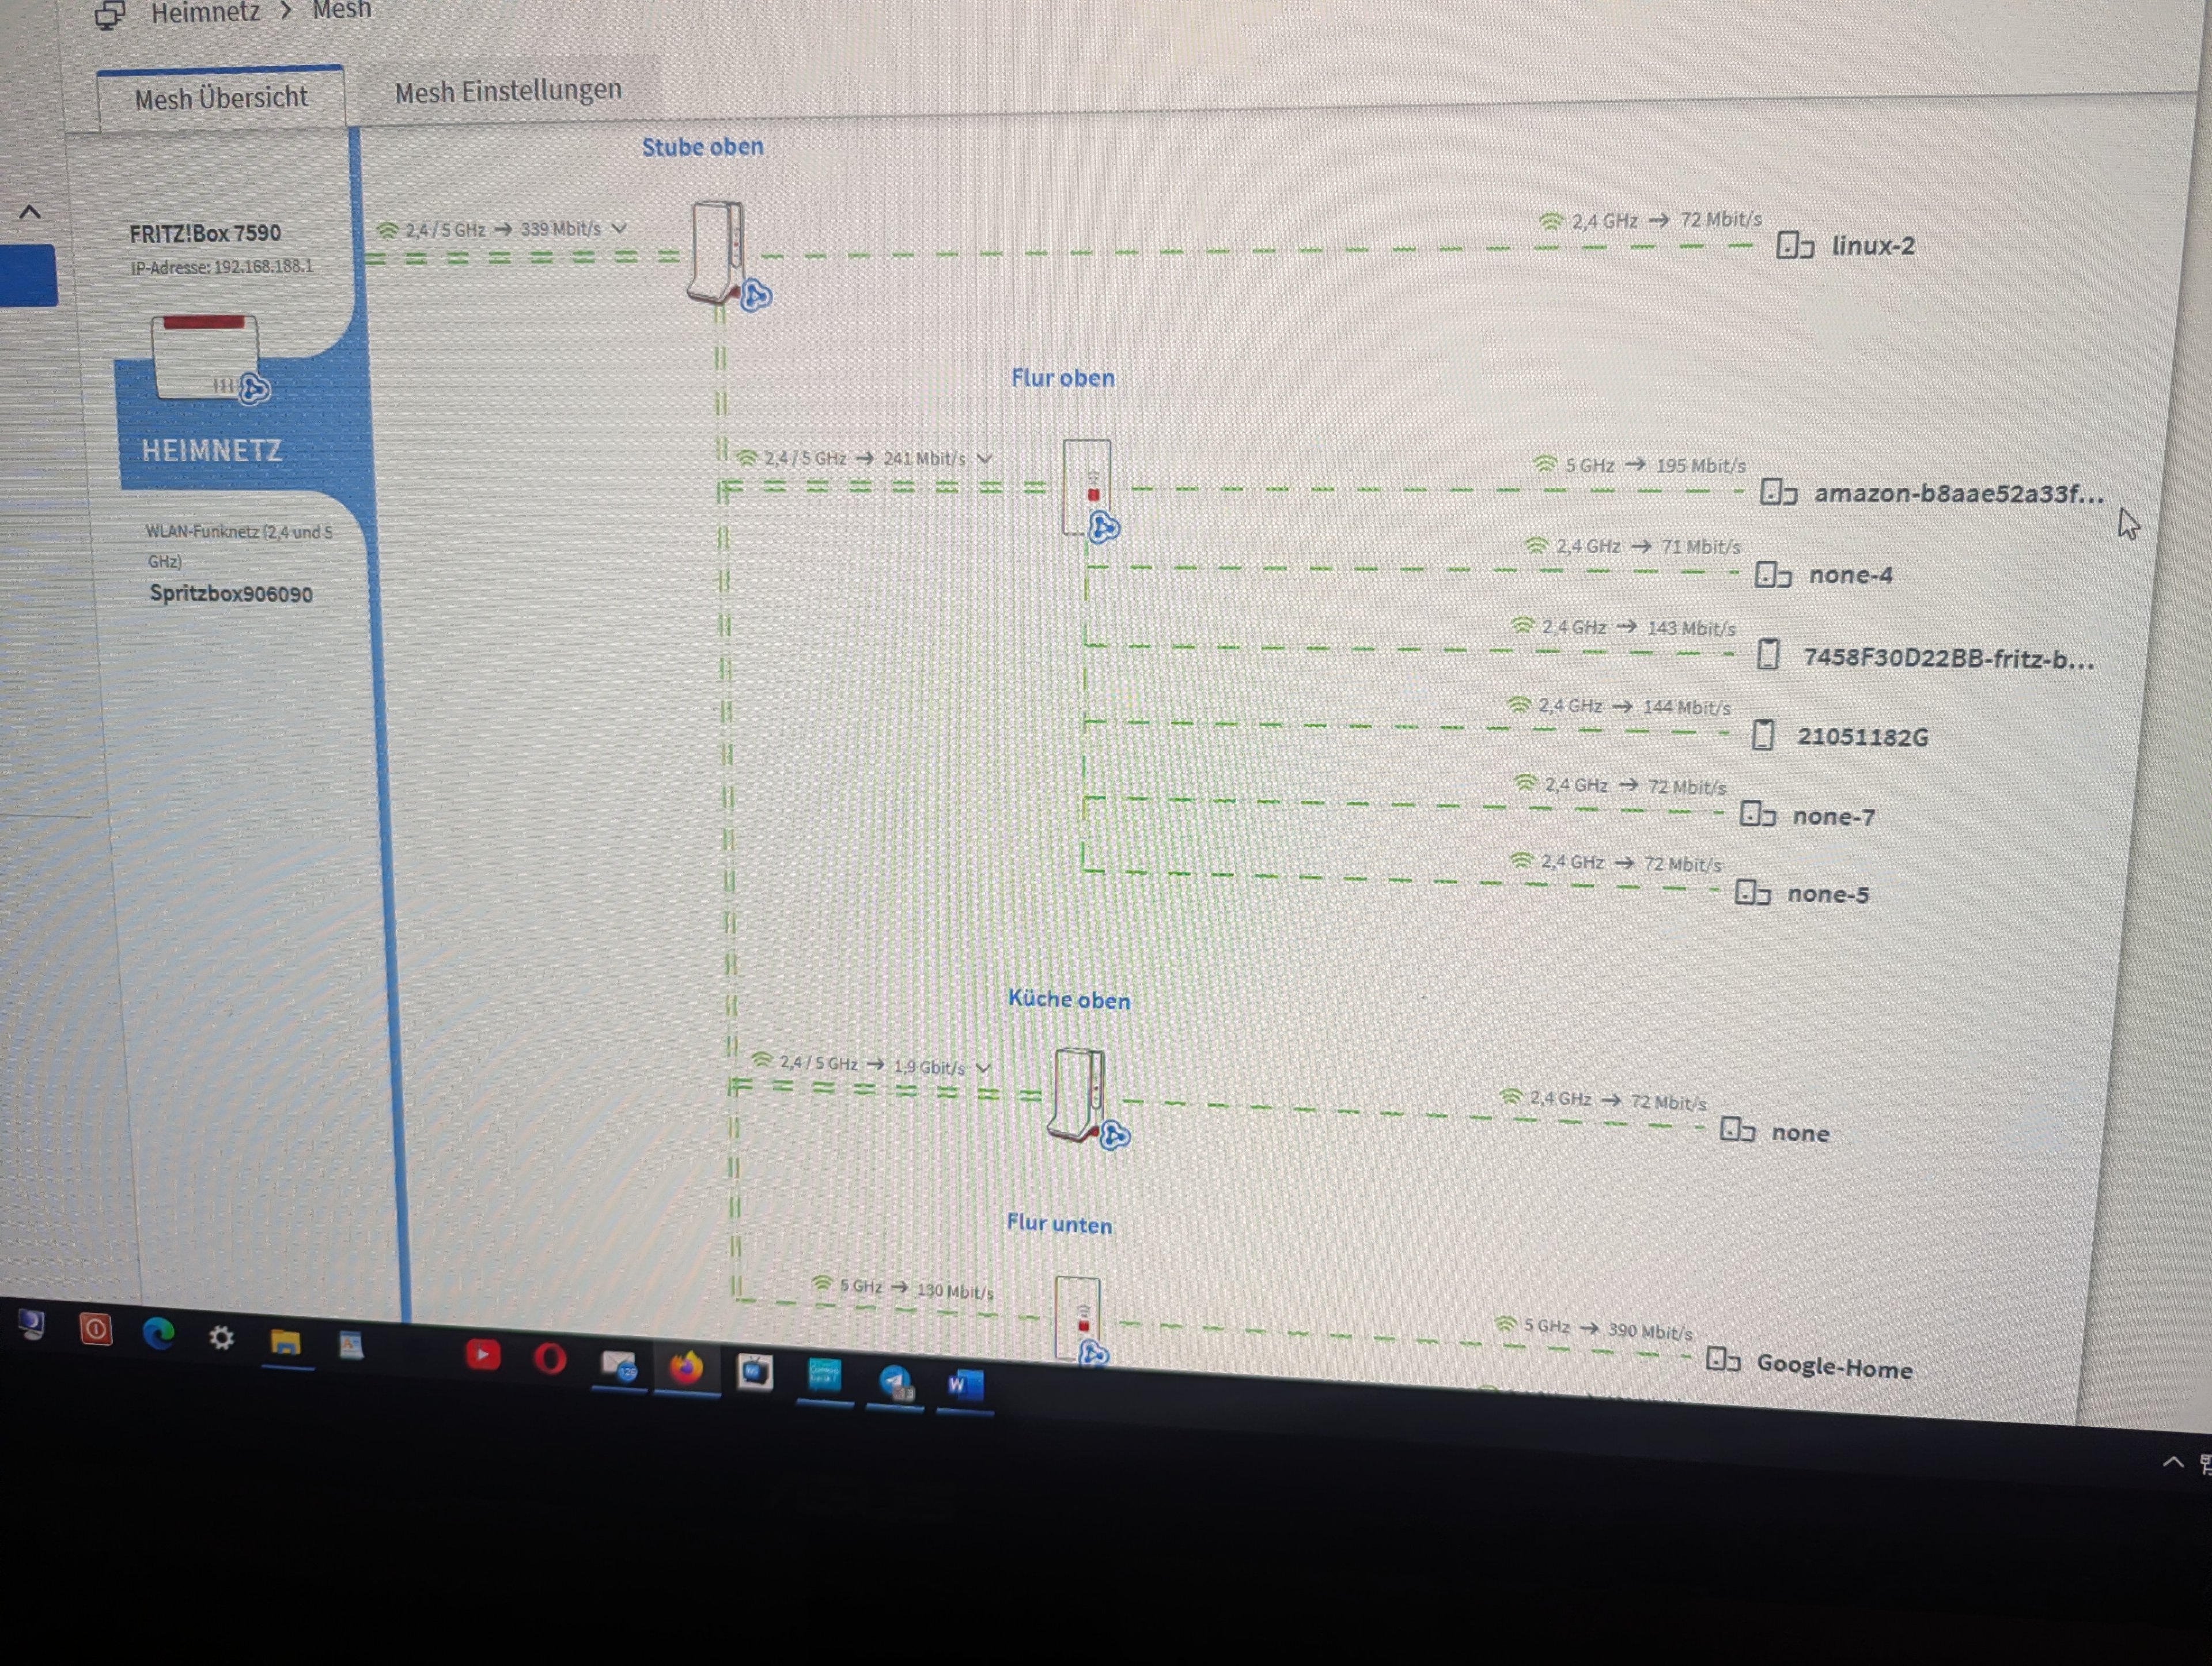Click the Flur unten repeater device icon
Image resolution: width=2212 pixels, height=1666 pixels.
click(1078, 1313)
